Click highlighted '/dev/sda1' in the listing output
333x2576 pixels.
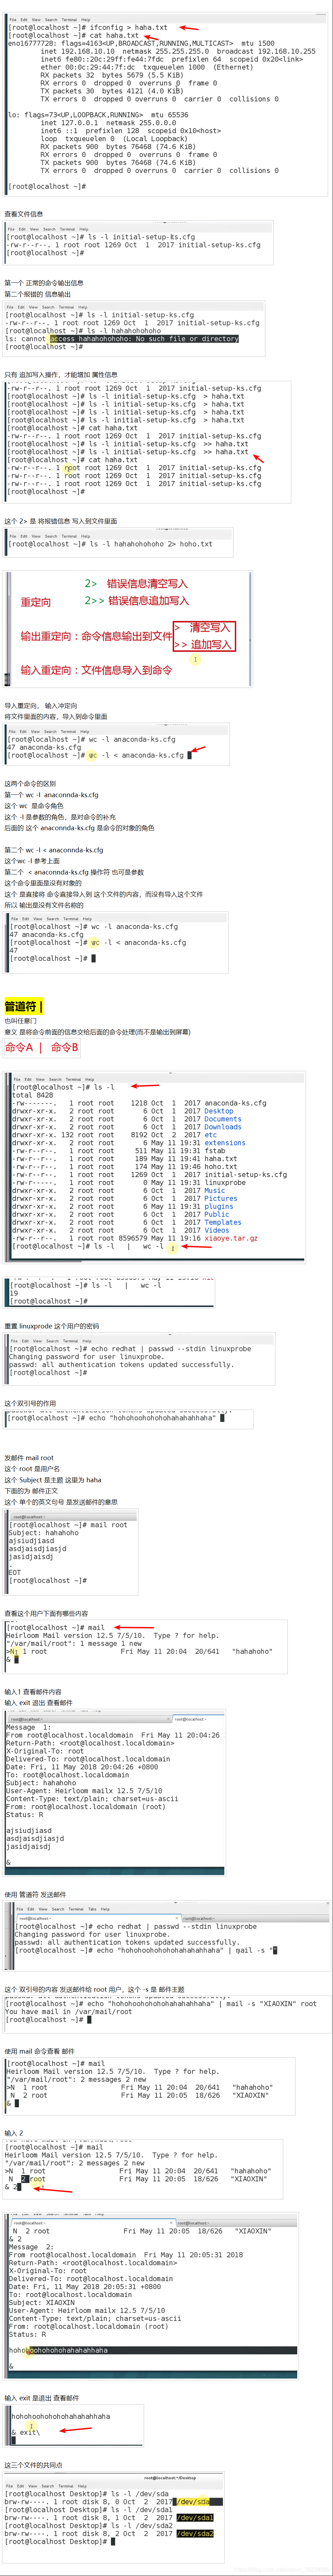(195, 2518)
